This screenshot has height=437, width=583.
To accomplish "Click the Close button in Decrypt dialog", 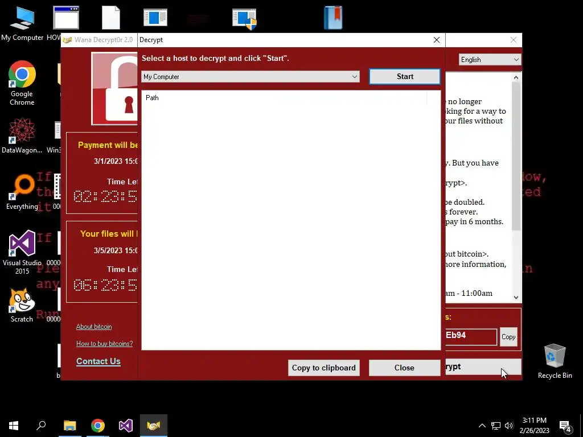I will pos(405,368).
